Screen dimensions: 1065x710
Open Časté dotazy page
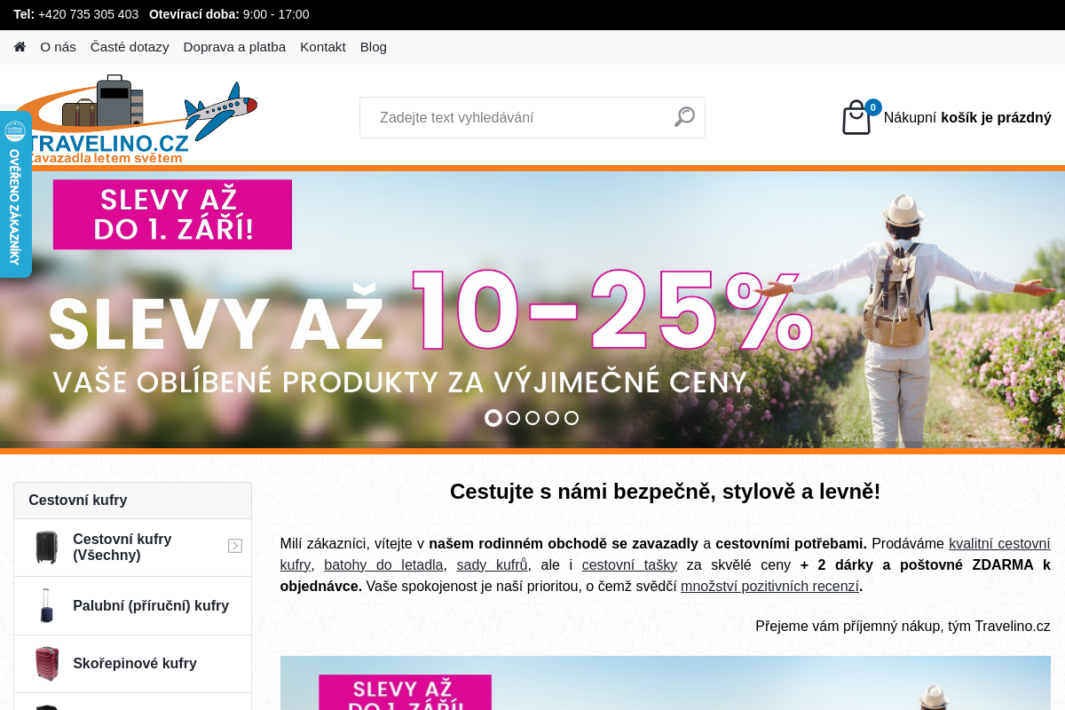click(130, 46)
